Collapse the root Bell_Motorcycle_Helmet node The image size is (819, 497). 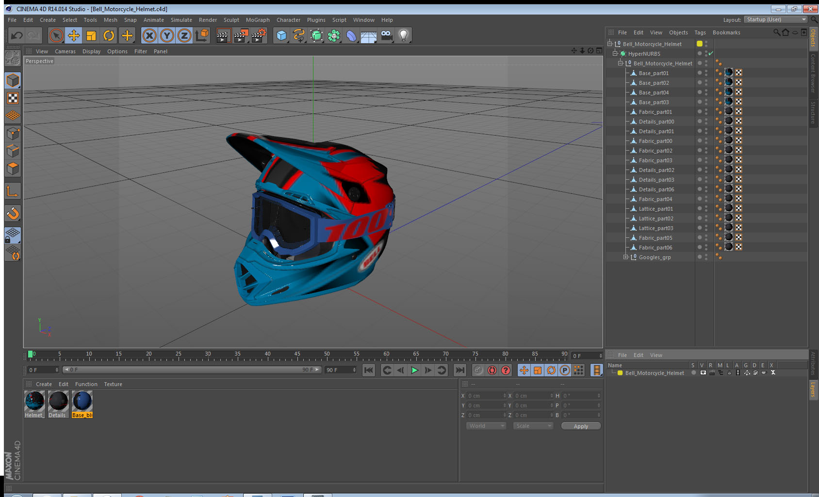click(x=609, y=44)
